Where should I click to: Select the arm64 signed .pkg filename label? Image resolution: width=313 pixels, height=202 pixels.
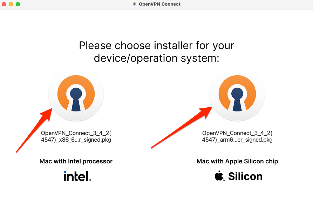[237, 136]
